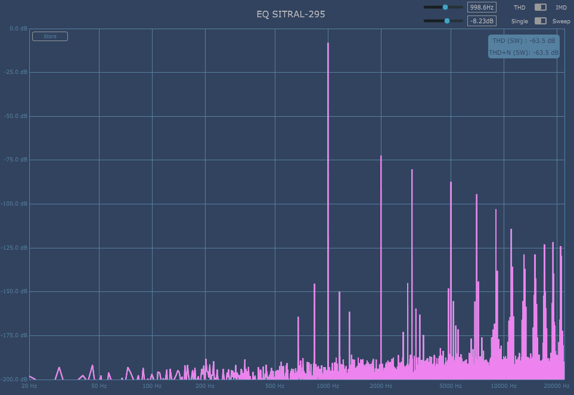Click the EQ SITRAL-295 title
The width and height of the screenshot is (574, 395).
(x=291, y=14)
